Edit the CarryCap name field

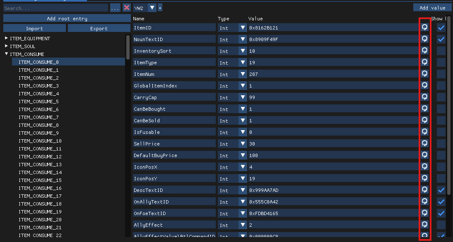pos(174,97)
